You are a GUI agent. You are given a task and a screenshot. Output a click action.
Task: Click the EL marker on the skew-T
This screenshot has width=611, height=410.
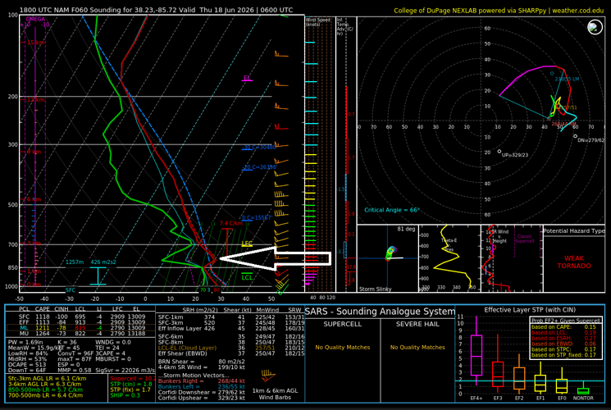pyautogui.click(x=247, y=78)
